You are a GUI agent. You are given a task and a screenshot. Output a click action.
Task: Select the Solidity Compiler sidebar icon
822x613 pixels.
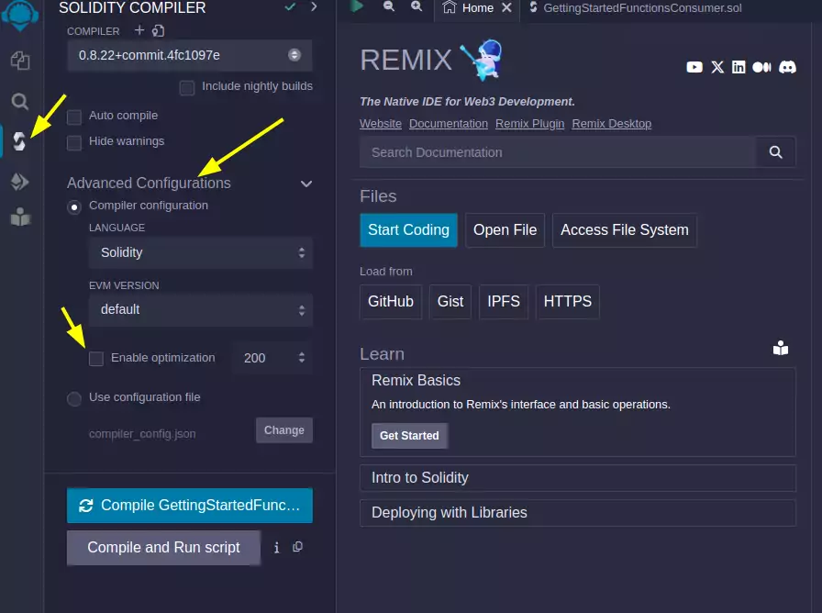point(19,141)
